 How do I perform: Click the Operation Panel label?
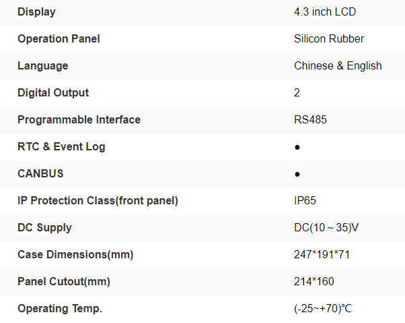[x=59, y=38]
